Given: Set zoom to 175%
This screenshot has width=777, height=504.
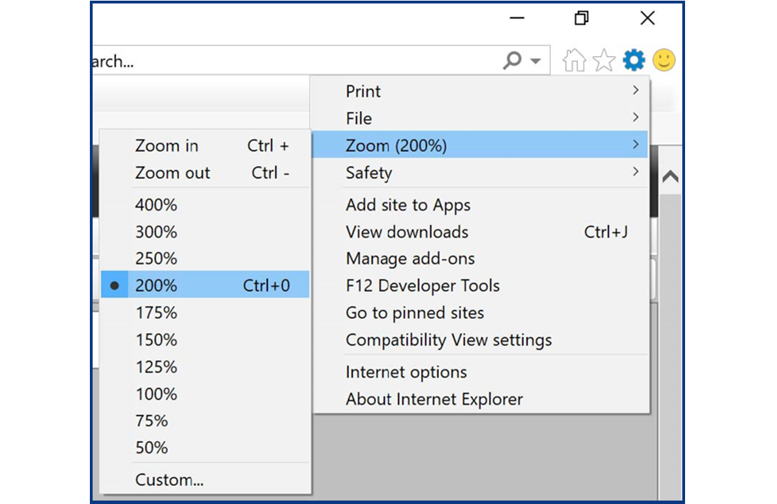Looking at the screenshot, I should point(205,312).
